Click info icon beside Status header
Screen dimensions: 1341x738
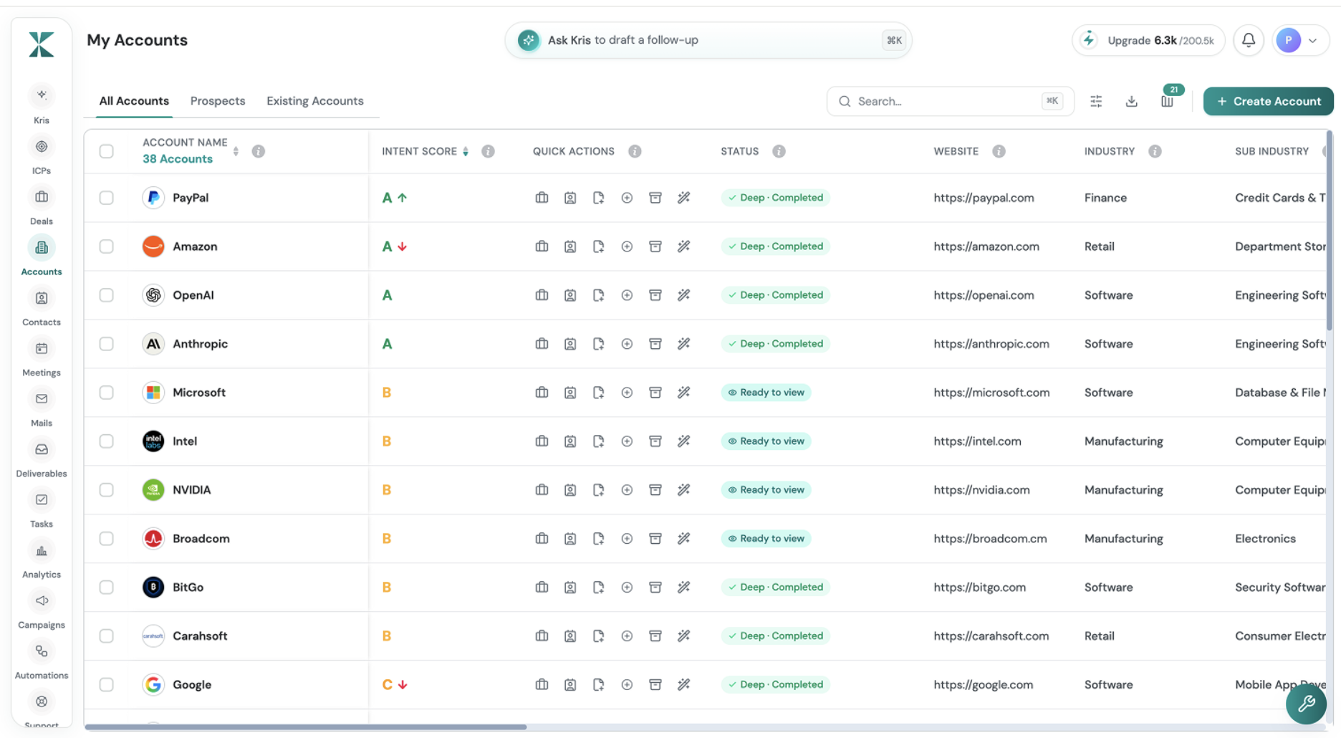click(779, 151)
